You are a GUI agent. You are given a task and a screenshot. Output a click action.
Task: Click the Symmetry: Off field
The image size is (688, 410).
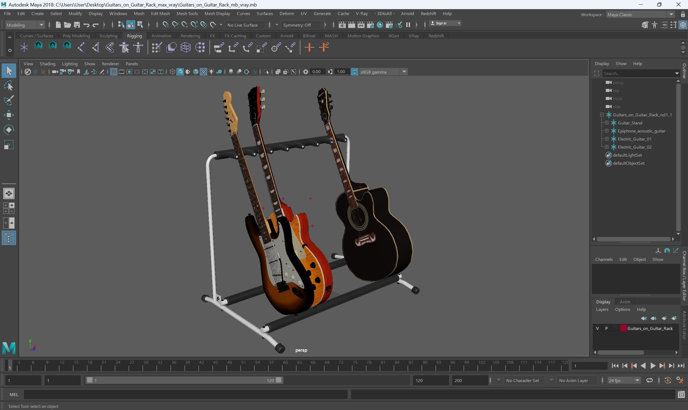[301, 25]
